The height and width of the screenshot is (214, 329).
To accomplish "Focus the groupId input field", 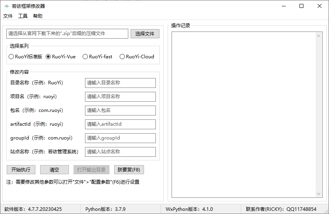I will click(120, 138).
